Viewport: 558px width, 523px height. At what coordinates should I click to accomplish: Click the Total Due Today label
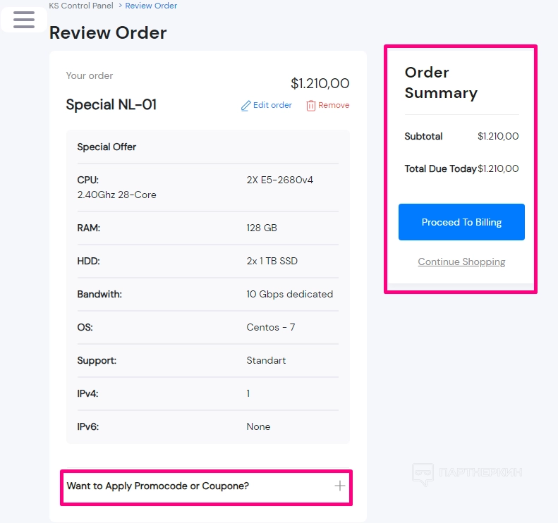tap(440, 168)
